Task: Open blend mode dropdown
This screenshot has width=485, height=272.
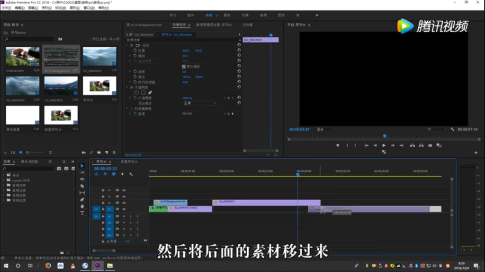Action: (199, 103)
